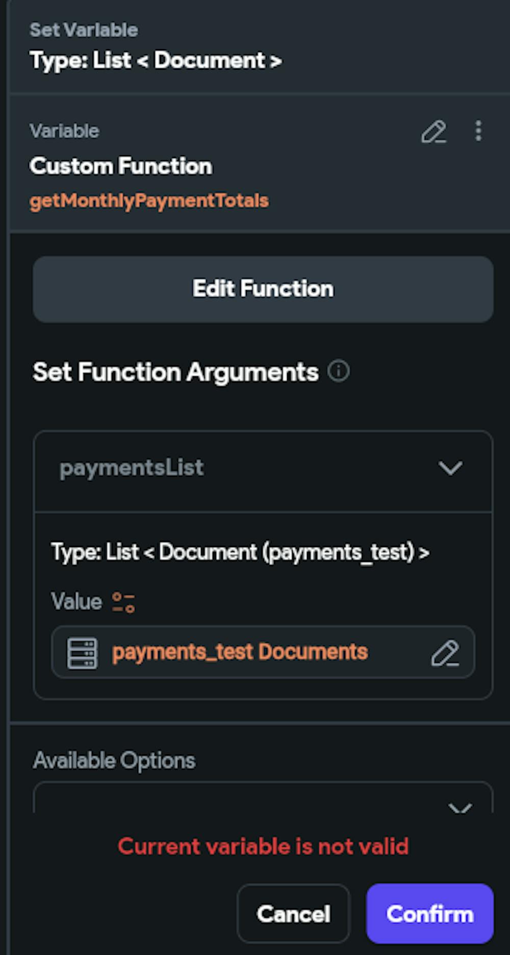The height and width of the screenshot is (955, 510).
Task: Click the orange sliders icon next to Value
Action: [123, 602]
